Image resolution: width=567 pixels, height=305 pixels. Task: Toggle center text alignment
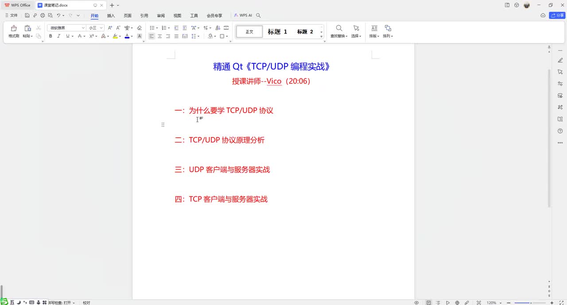tap(160, 36)
